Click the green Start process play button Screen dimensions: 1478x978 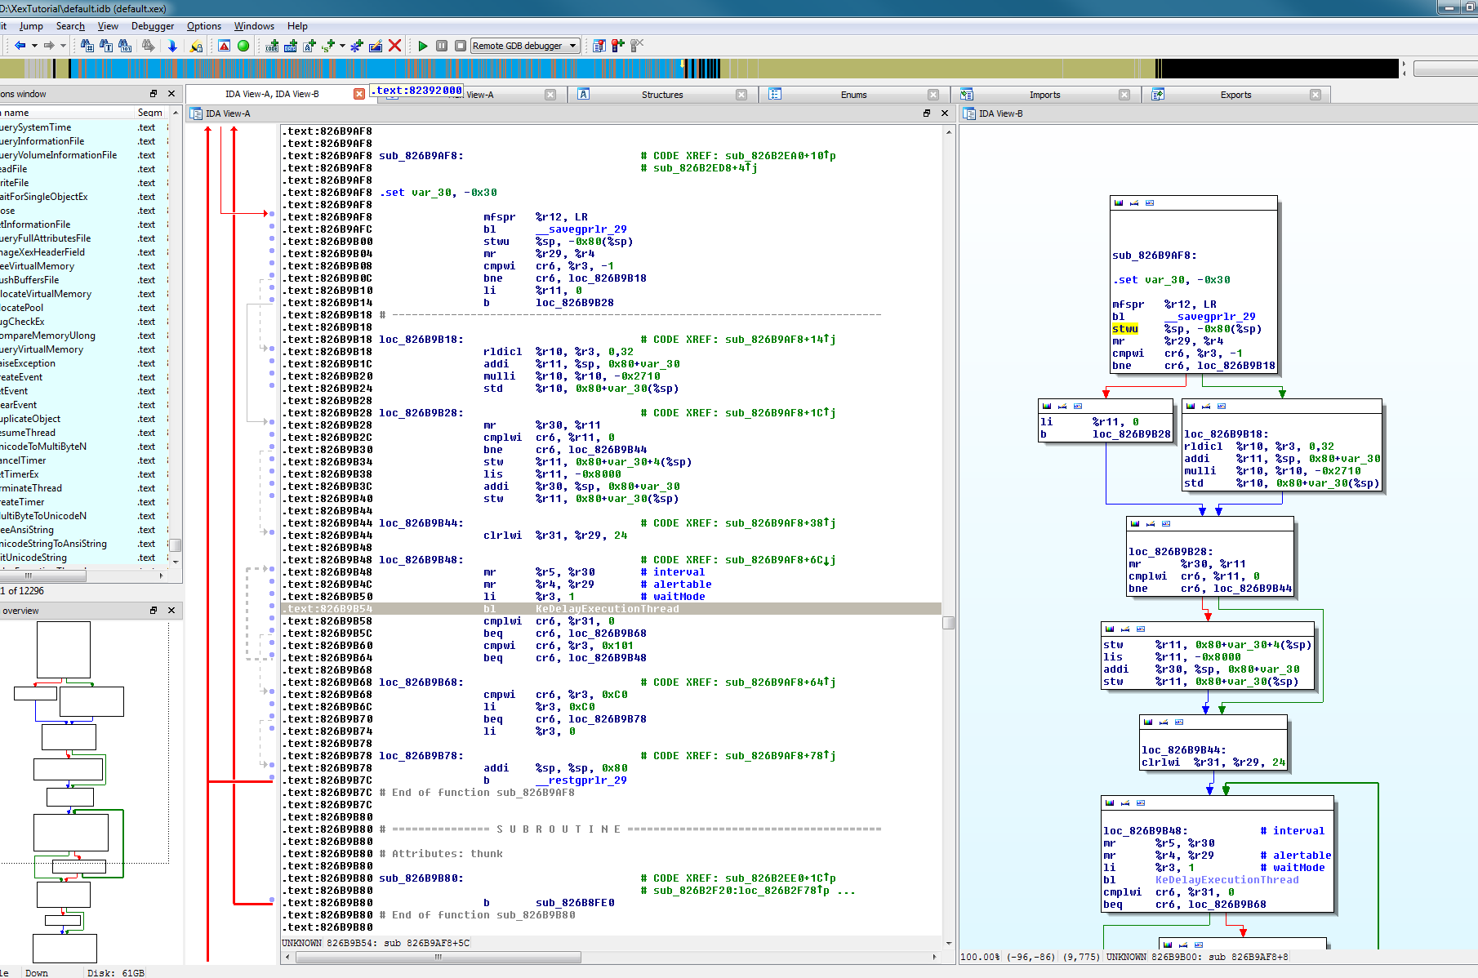click(x=422, y=46)
